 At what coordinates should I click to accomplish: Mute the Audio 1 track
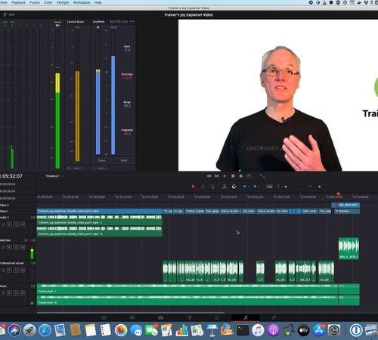pos(23,224)
